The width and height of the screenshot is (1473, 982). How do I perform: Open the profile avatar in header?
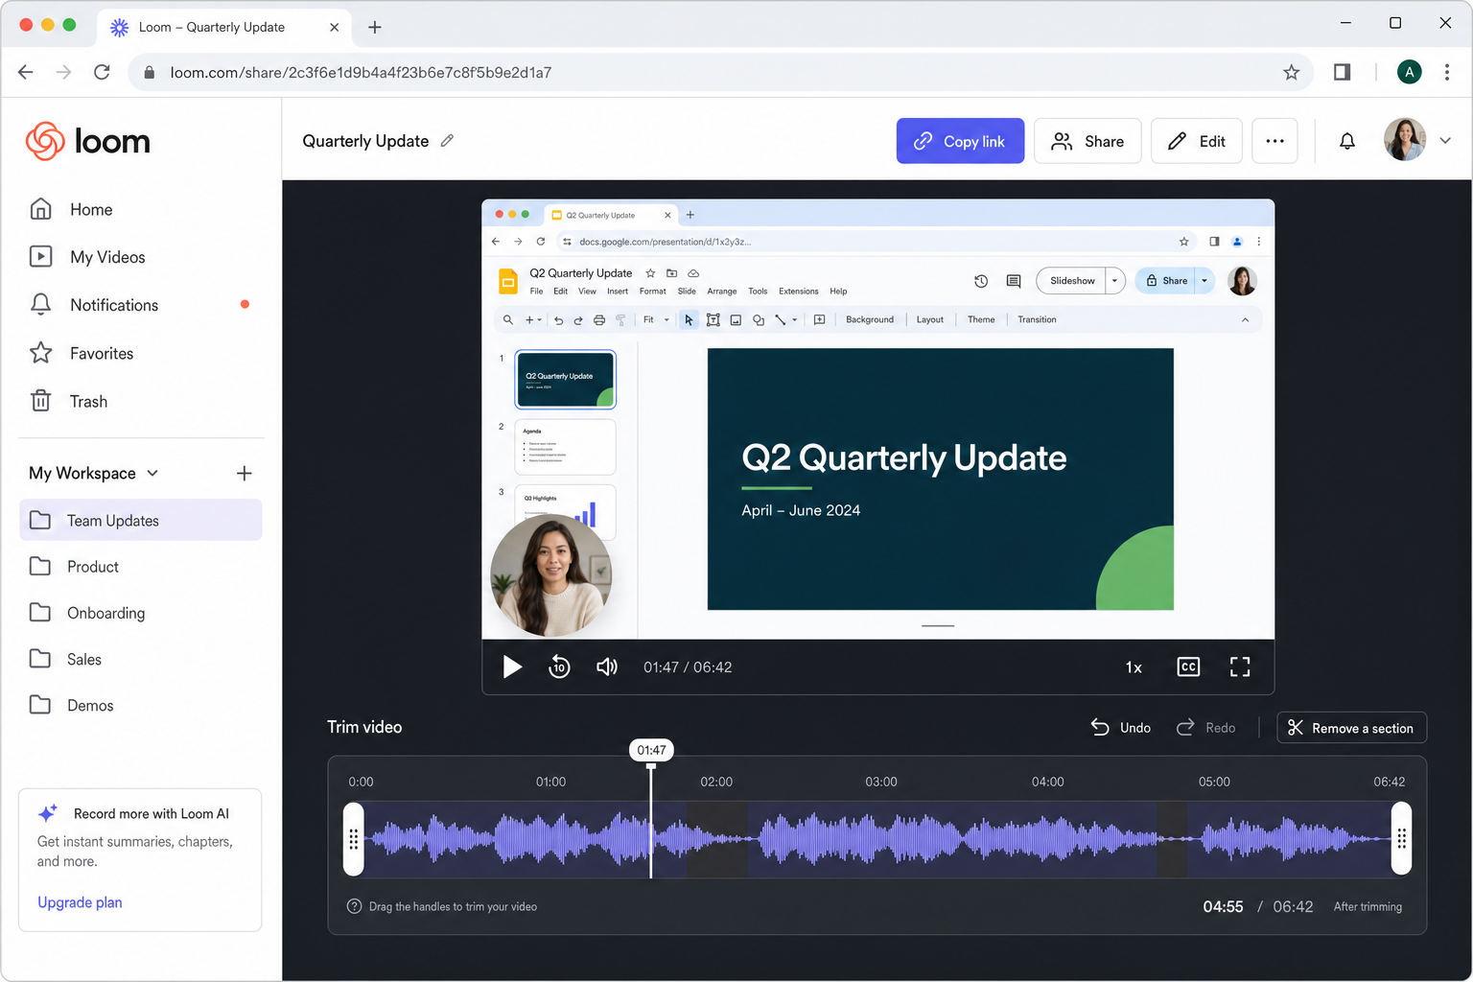coord(1405,140)
